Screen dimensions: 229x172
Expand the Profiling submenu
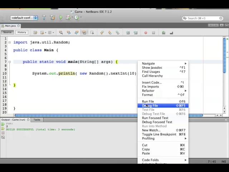pyautogui.click(x=163, y=138)
